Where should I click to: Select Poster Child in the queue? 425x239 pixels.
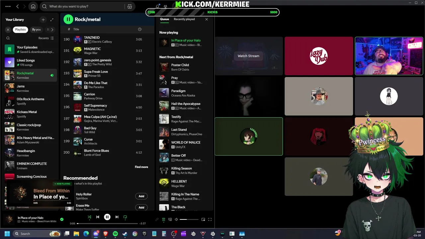(185, 67)
